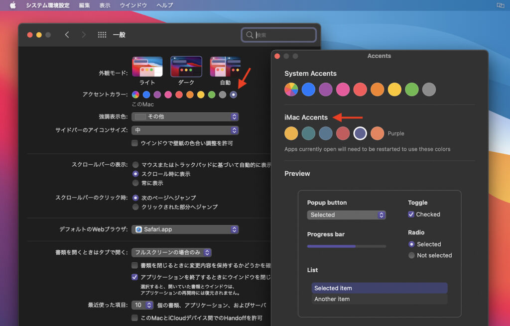Viewport: 510px width, 326px height.
Task: Open the Selected popup button in preview
Action: pos(347,215)
